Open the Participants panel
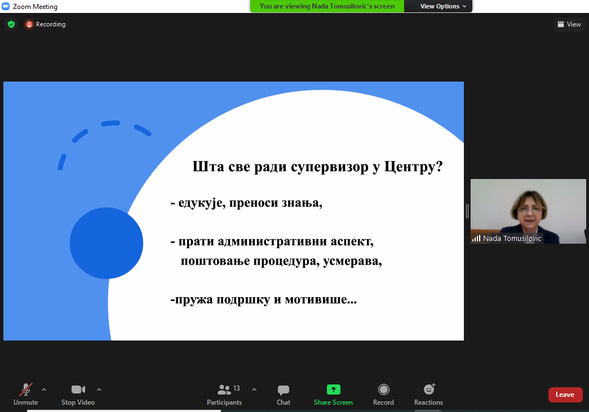This screenshot has width=589, height=412. (x=224, y=394)
